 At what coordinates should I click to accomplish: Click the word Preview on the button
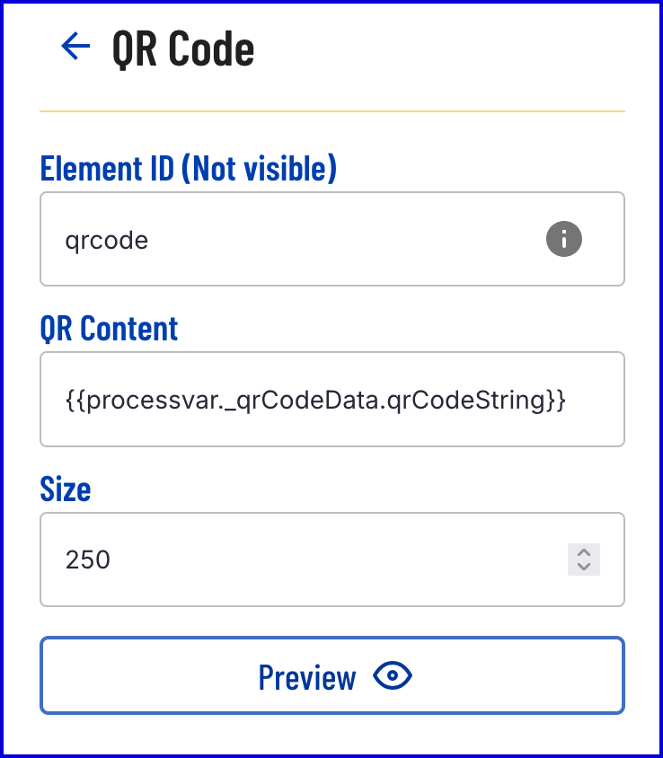[x=307, y=676]
